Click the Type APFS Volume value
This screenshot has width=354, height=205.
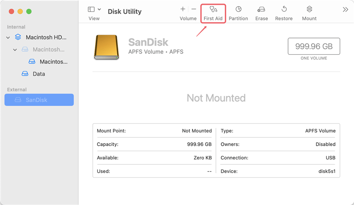pyautogui.click(x=320, y=131)
